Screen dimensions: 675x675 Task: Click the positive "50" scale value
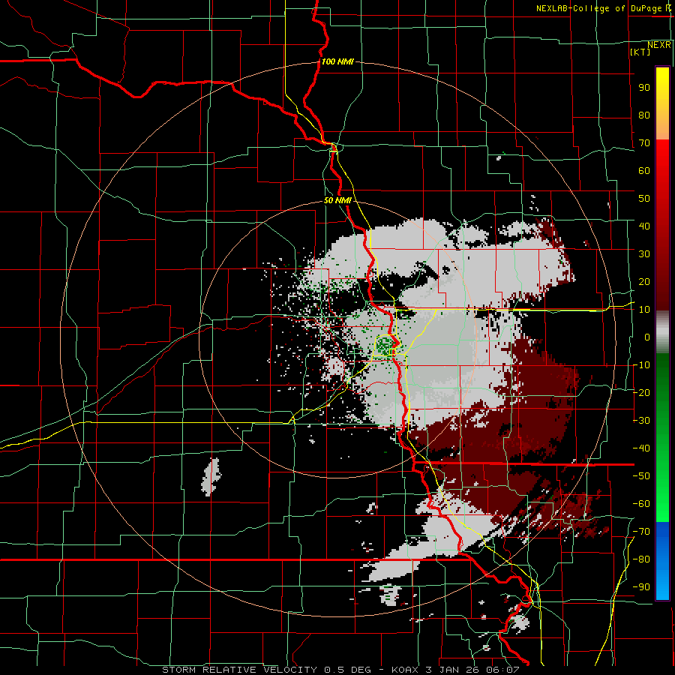644,199
